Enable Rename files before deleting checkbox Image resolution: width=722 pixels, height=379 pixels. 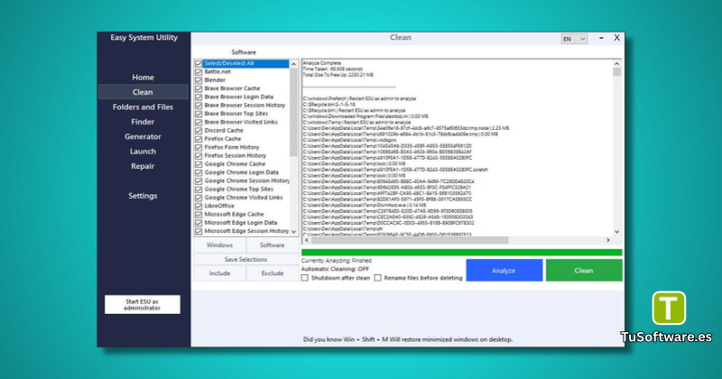(x=377, y=278)
